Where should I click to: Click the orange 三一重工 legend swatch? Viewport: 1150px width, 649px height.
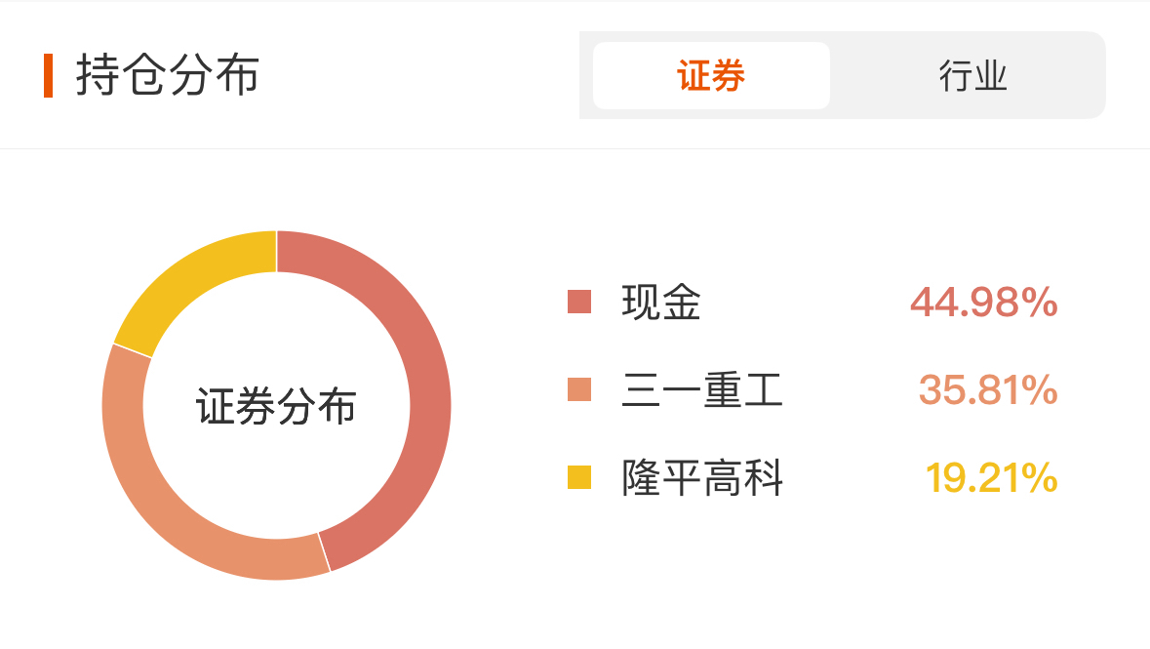[x=579, y=389]
